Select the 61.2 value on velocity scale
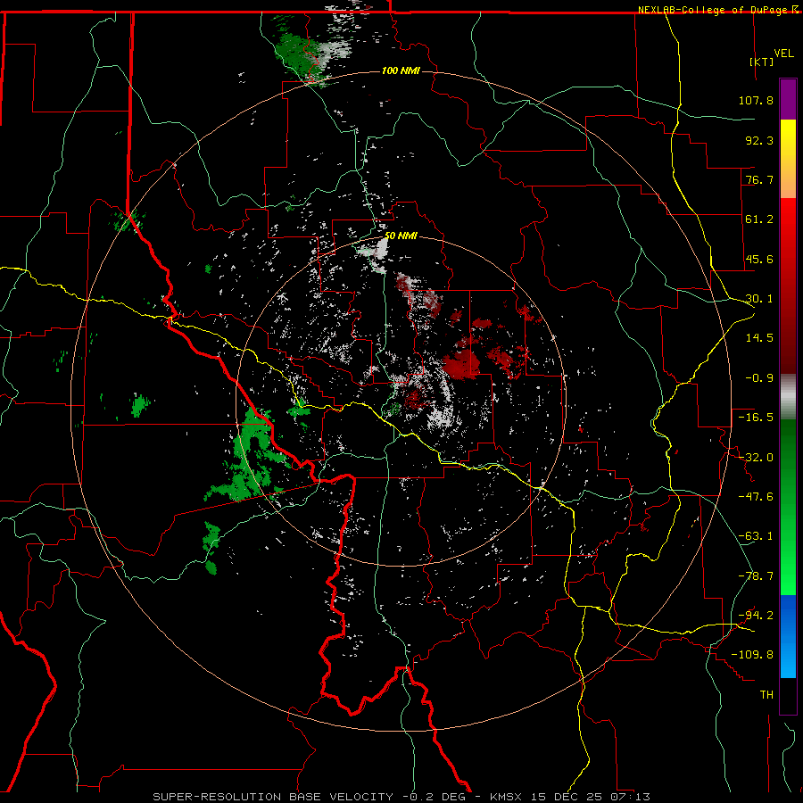 759,219
